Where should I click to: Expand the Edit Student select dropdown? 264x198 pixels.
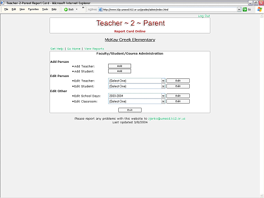(x=163, y=86)
